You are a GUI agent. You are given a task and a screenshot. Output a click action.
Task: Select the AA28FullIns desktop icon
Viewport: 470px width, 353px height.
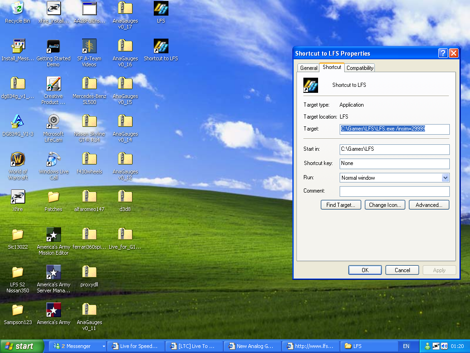(90, 12)
